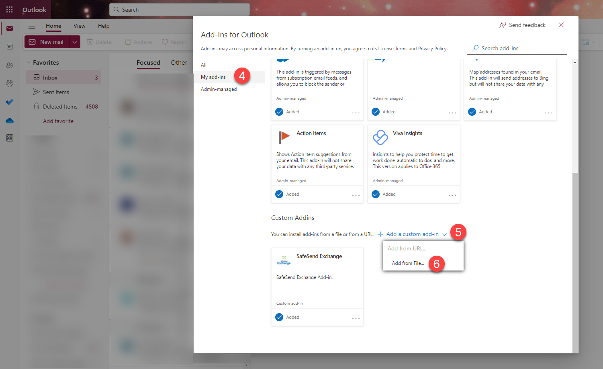Switch to the Focused inbox tab
The image size is (603, 369).
coord(148,62)
